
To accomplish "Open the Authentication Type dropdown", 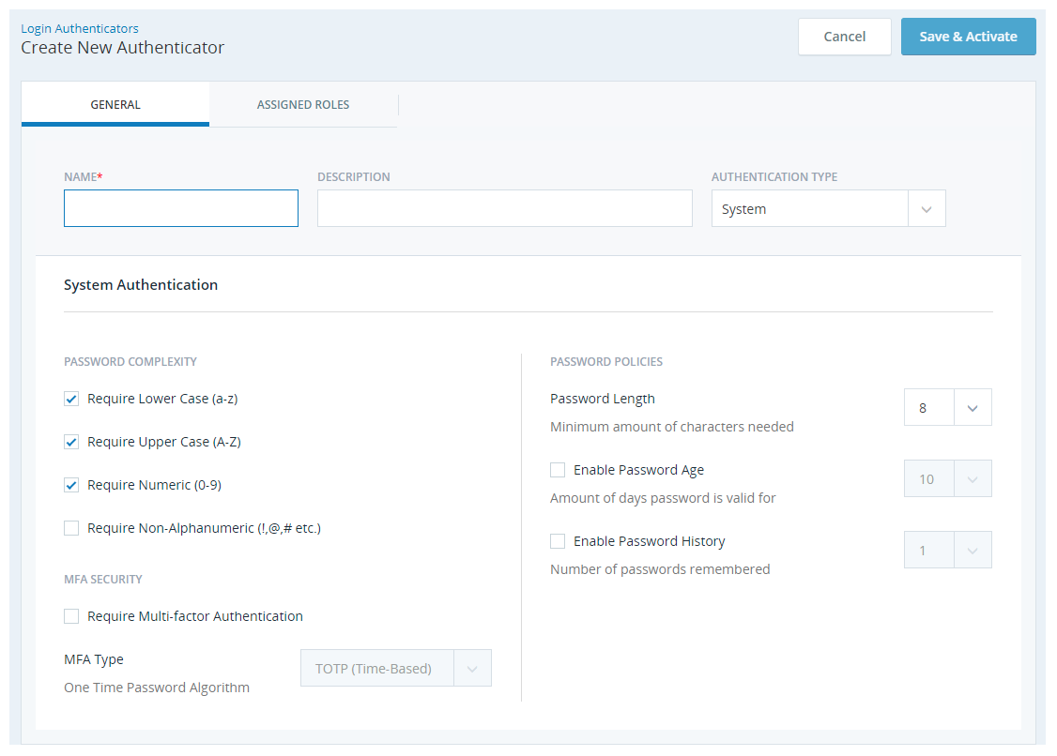I will pyautogui.click(x=927, y=207).
